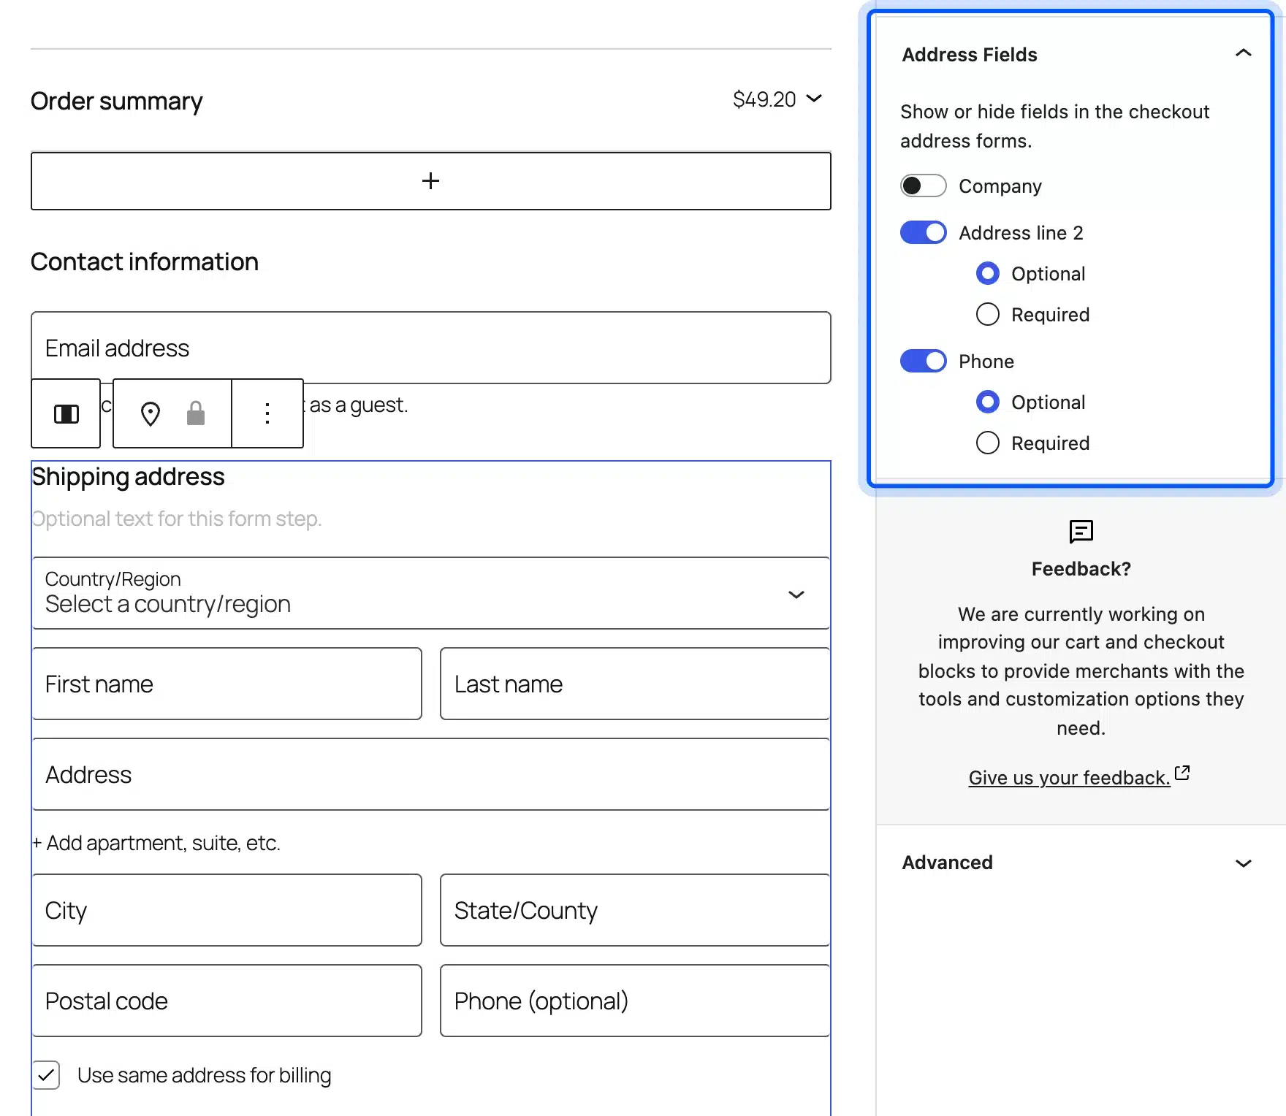The width and height of the screenshot is (1286, 1116).
Task: Select Optional for Address line 2
Action: tap(988, 273)
